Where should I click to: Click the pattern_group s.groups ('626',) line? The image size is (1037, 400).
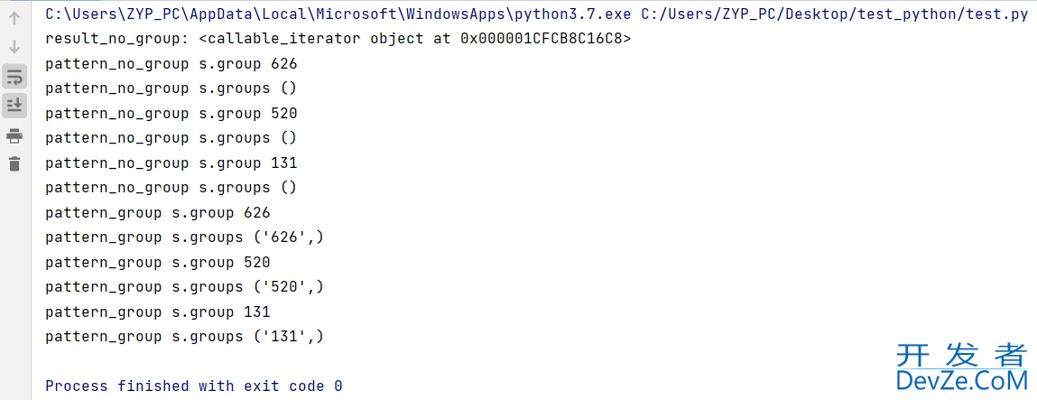pos(184,237)
